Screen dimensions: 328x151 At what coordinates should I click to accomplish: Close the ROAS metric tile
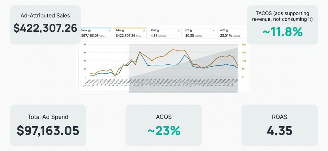(x=179, y=31)
